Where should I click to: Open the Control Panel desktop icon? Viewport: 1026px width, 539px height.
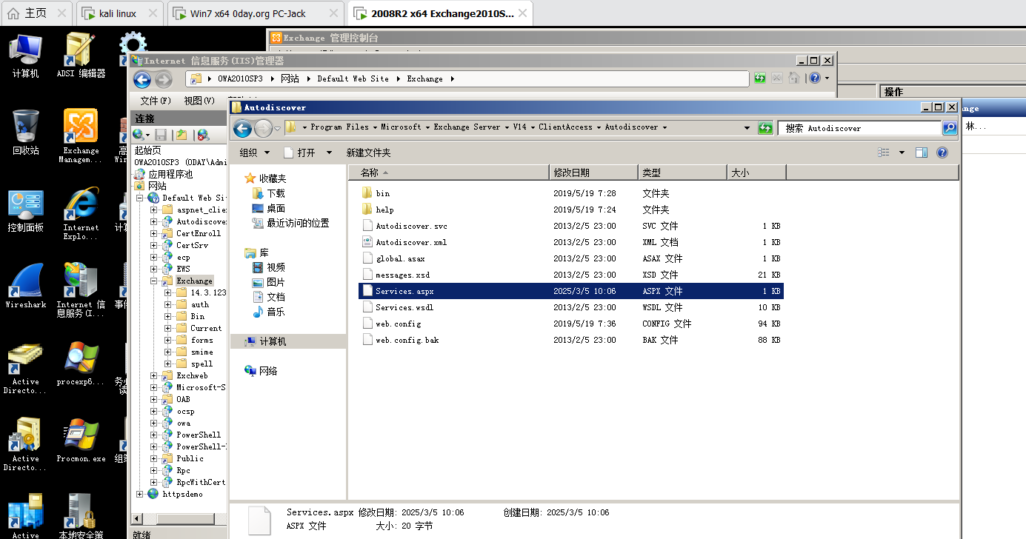tap(26, 211)
